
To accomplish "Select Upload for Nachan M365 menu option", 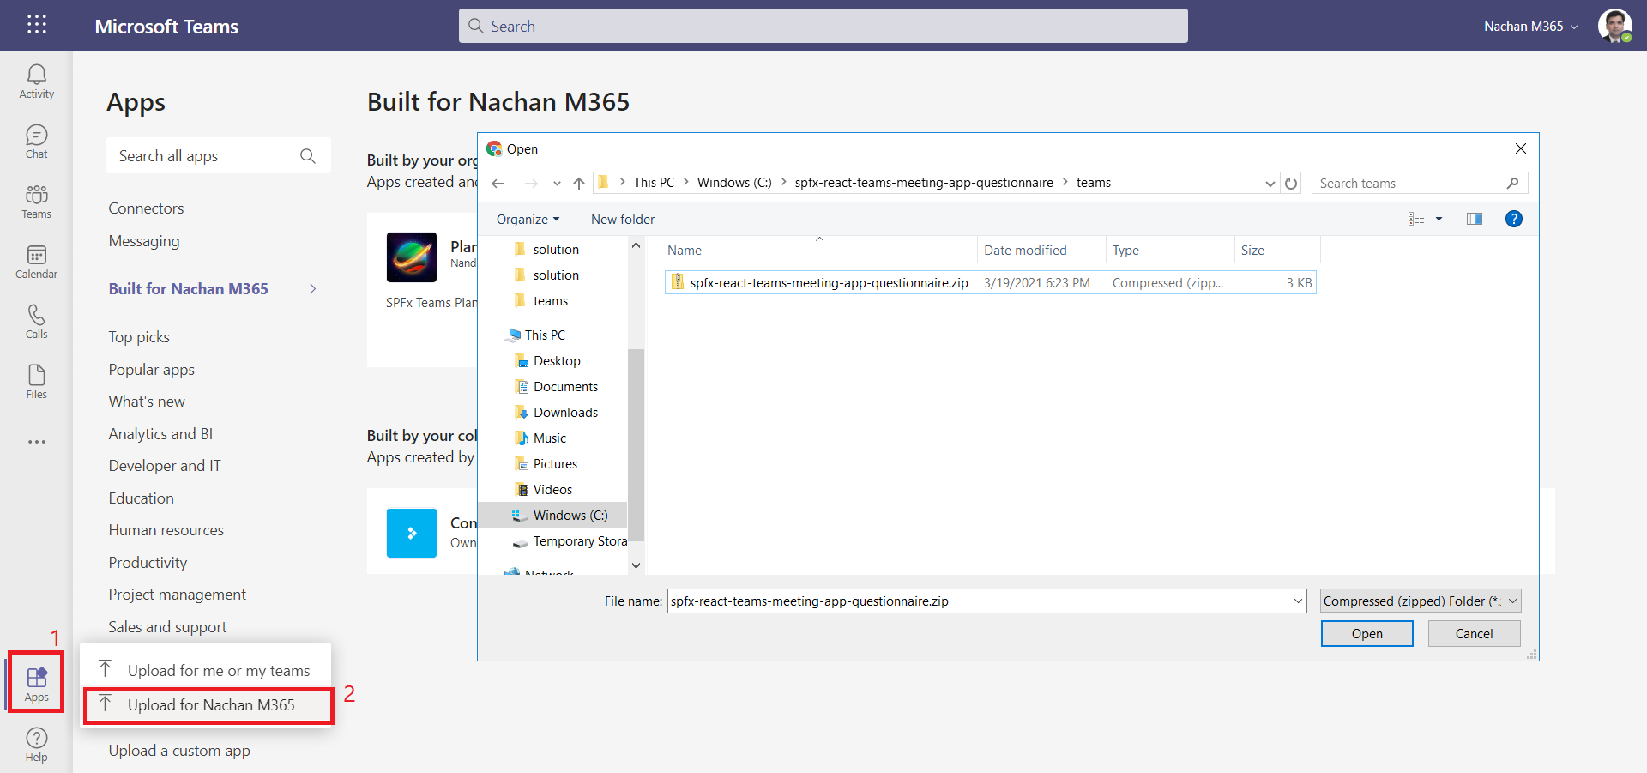I will (x=210, y=704).
